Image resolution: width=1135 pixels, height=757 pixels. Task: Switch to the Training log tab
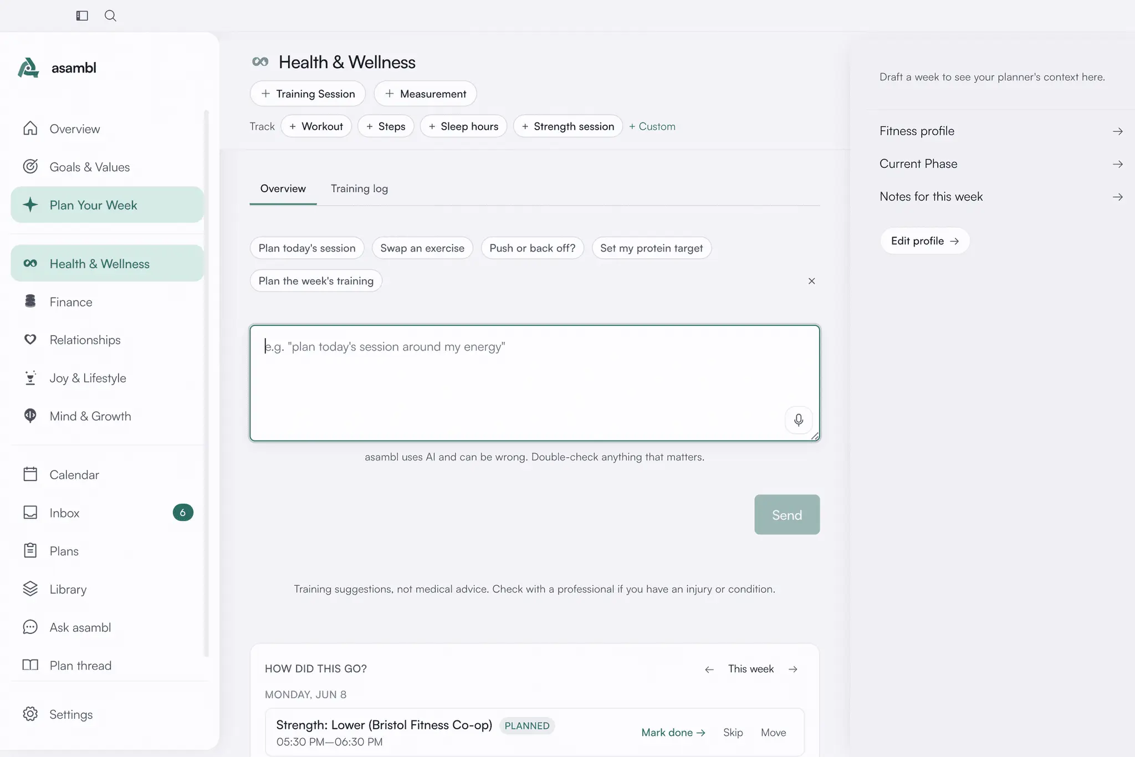[359, 189]
